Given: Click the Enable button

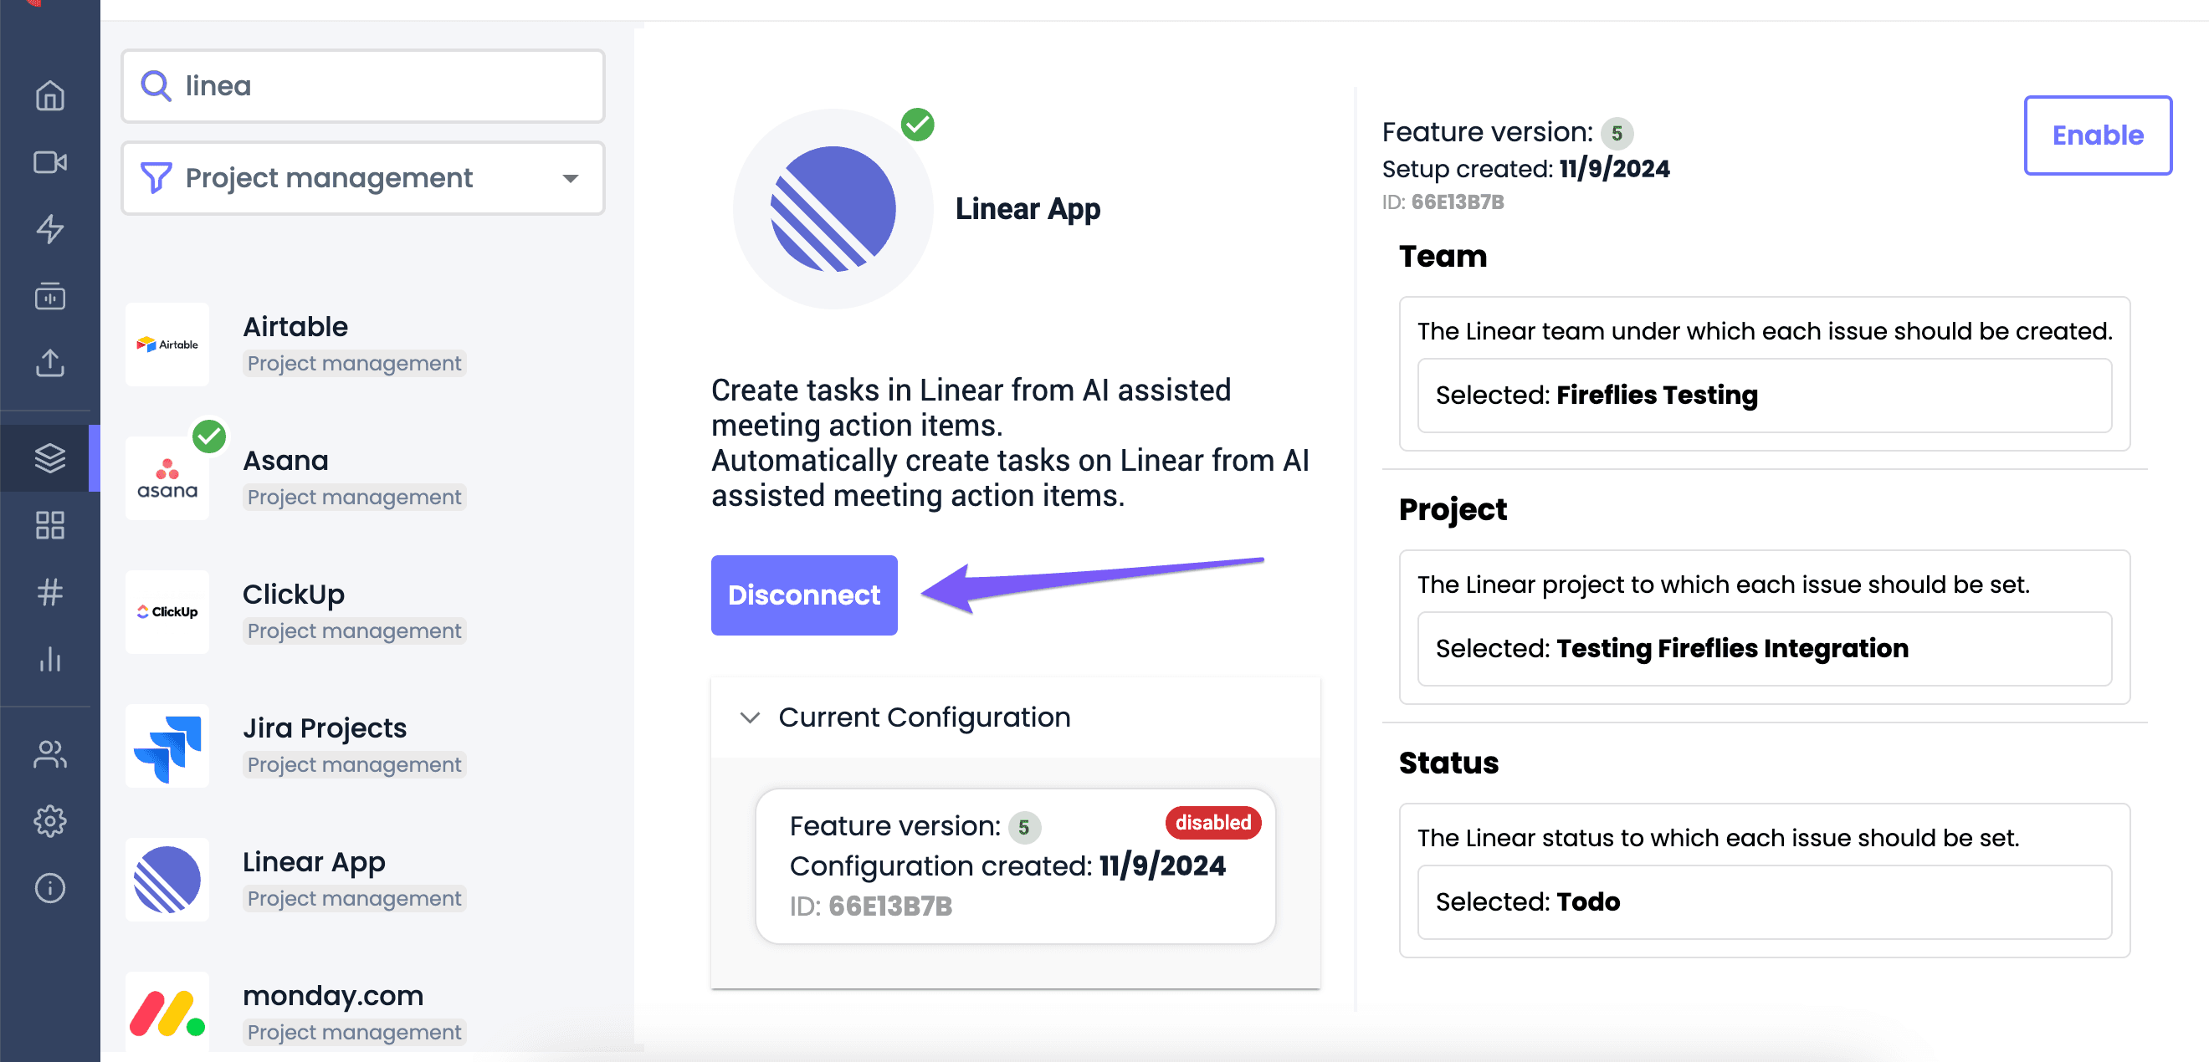Looking at the screenshot, I should (x=2097, y=135).
